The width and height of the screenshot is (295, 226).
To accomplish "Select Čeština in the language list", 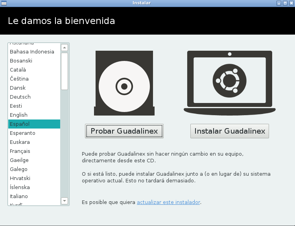I will 34,79.
